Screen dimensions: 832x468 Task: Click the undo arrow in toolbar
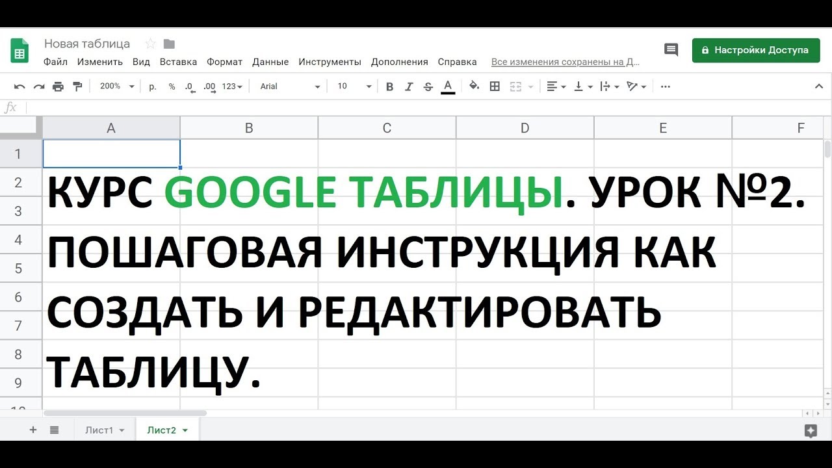point(19,86)
